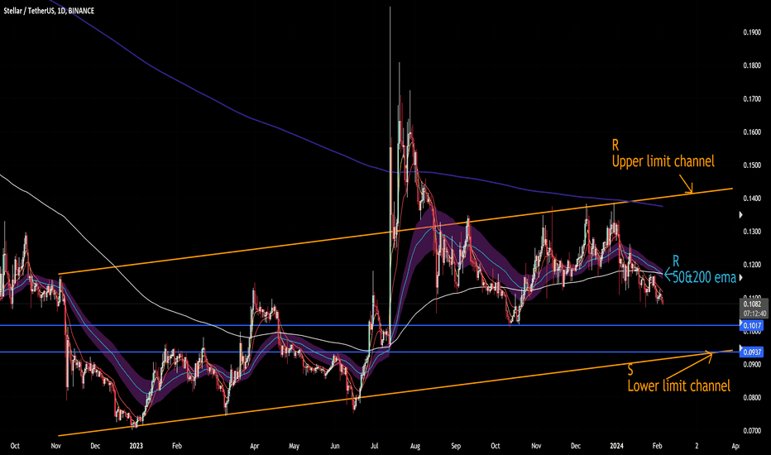The height and width of the screenshot is (455, 771).
Task: Click the 0.1900 price axis label
Action: pos(752,32)
